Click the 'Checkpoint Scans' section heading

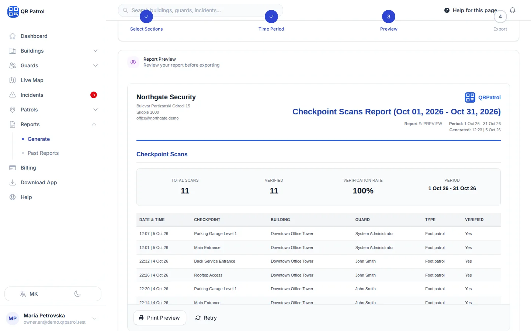[x=162, y=154]
